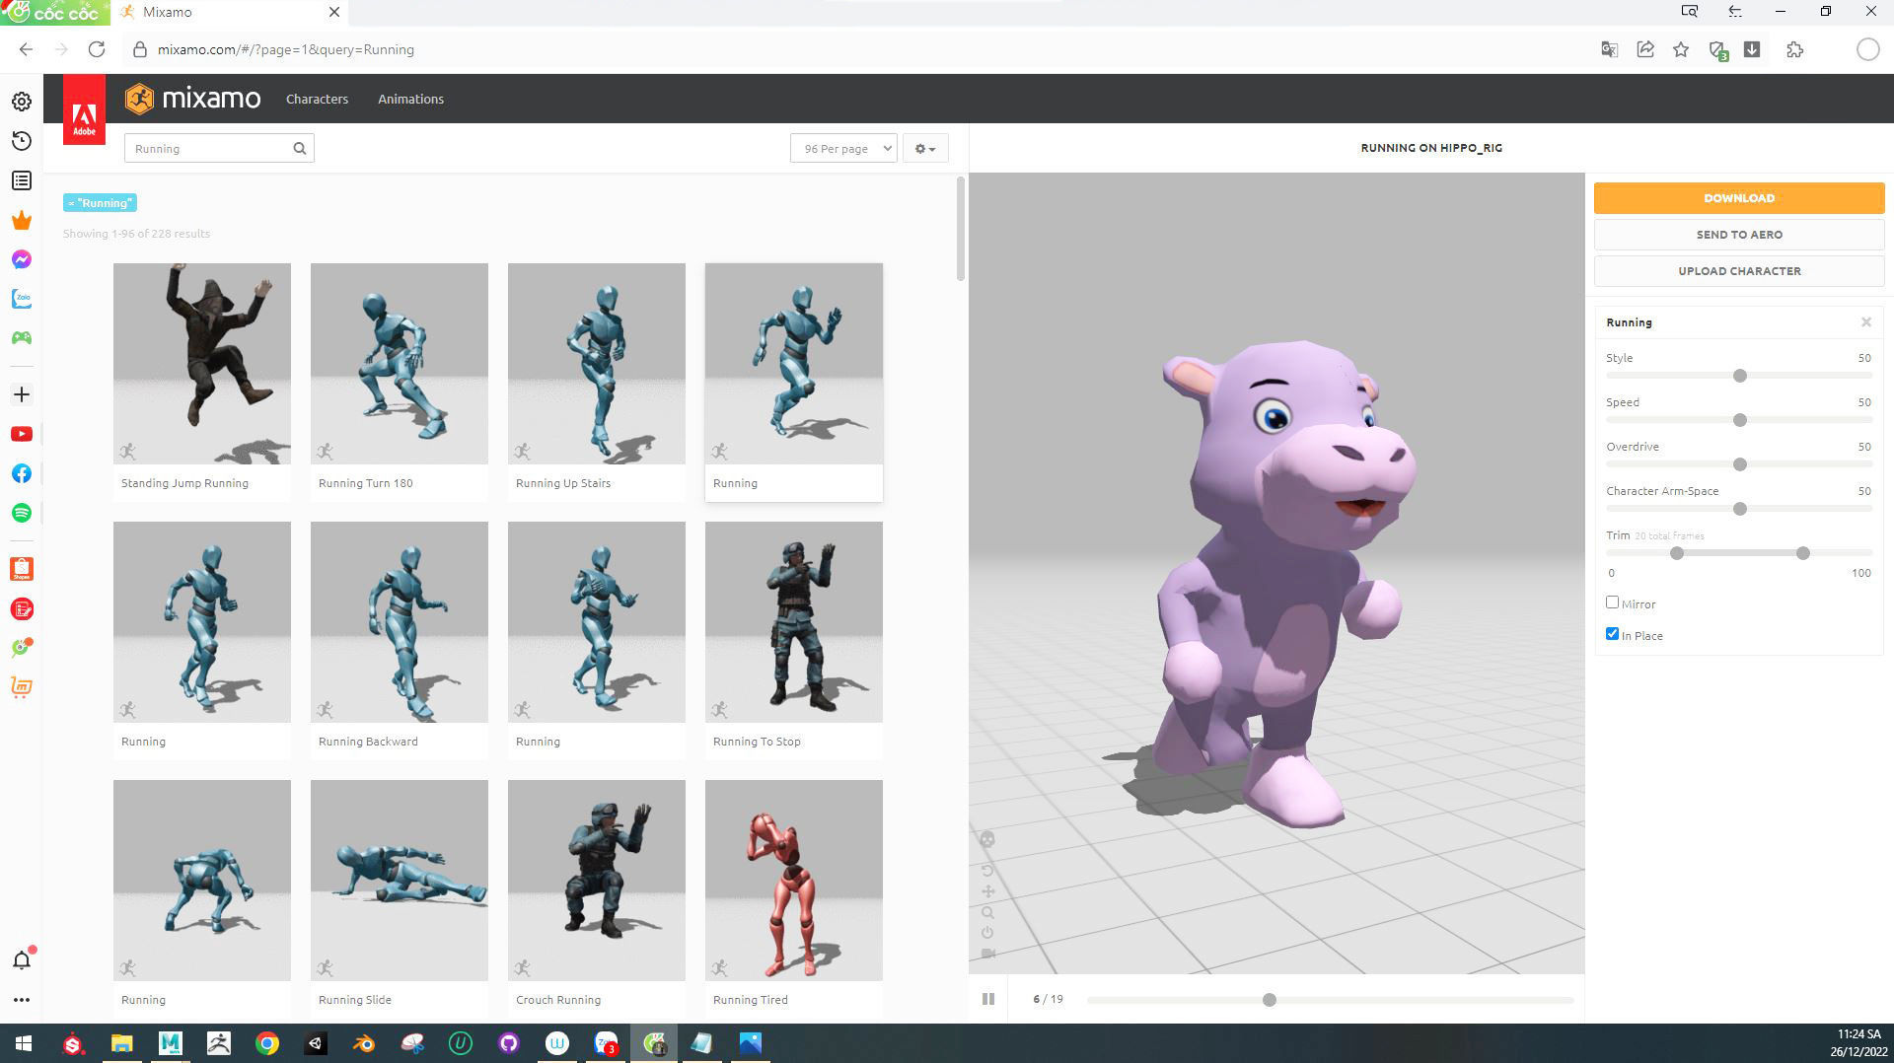Click the follow-camera video icon in viewport
This screenshot has width=1894, height=1063.
[987, 954]
